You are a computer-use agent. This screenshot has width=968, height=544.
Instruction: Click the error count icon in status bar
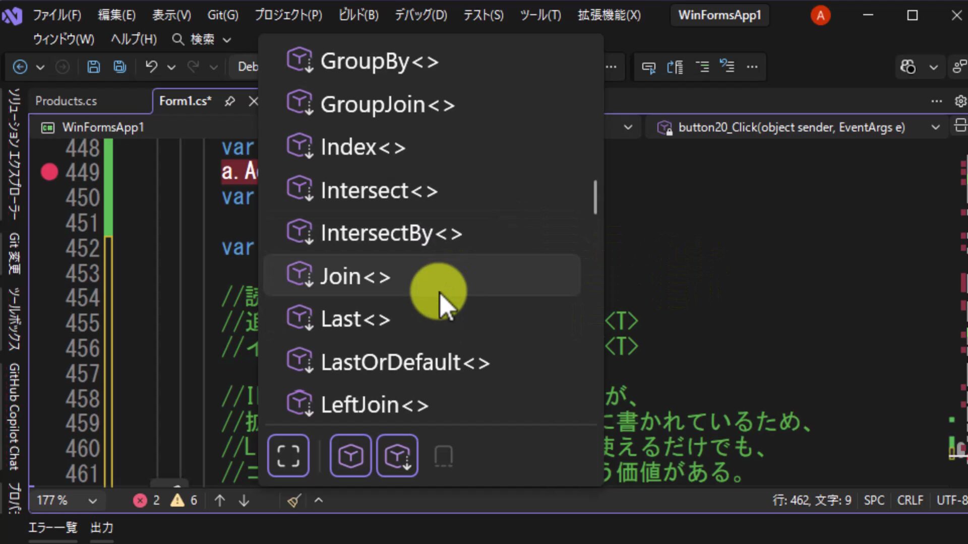coord(140,500)
